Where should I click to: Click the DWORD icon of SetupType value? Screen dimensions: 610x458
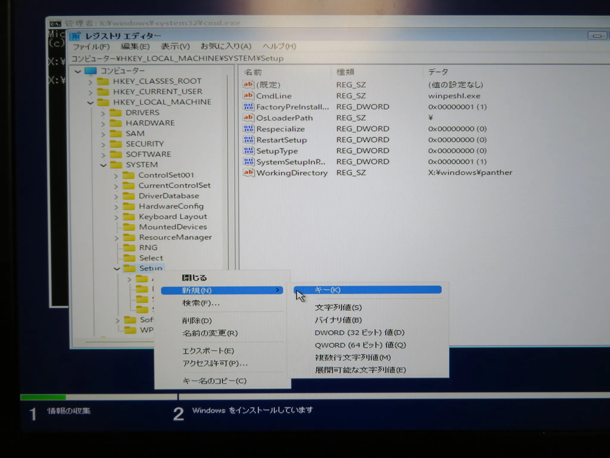coord(248,151)
